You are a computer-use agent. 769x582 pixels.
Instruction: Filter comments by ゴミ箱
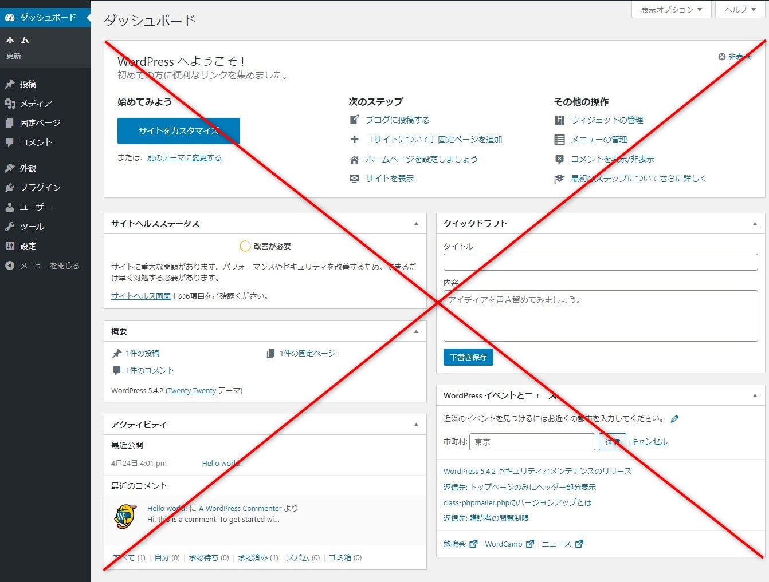coord(339,558)
